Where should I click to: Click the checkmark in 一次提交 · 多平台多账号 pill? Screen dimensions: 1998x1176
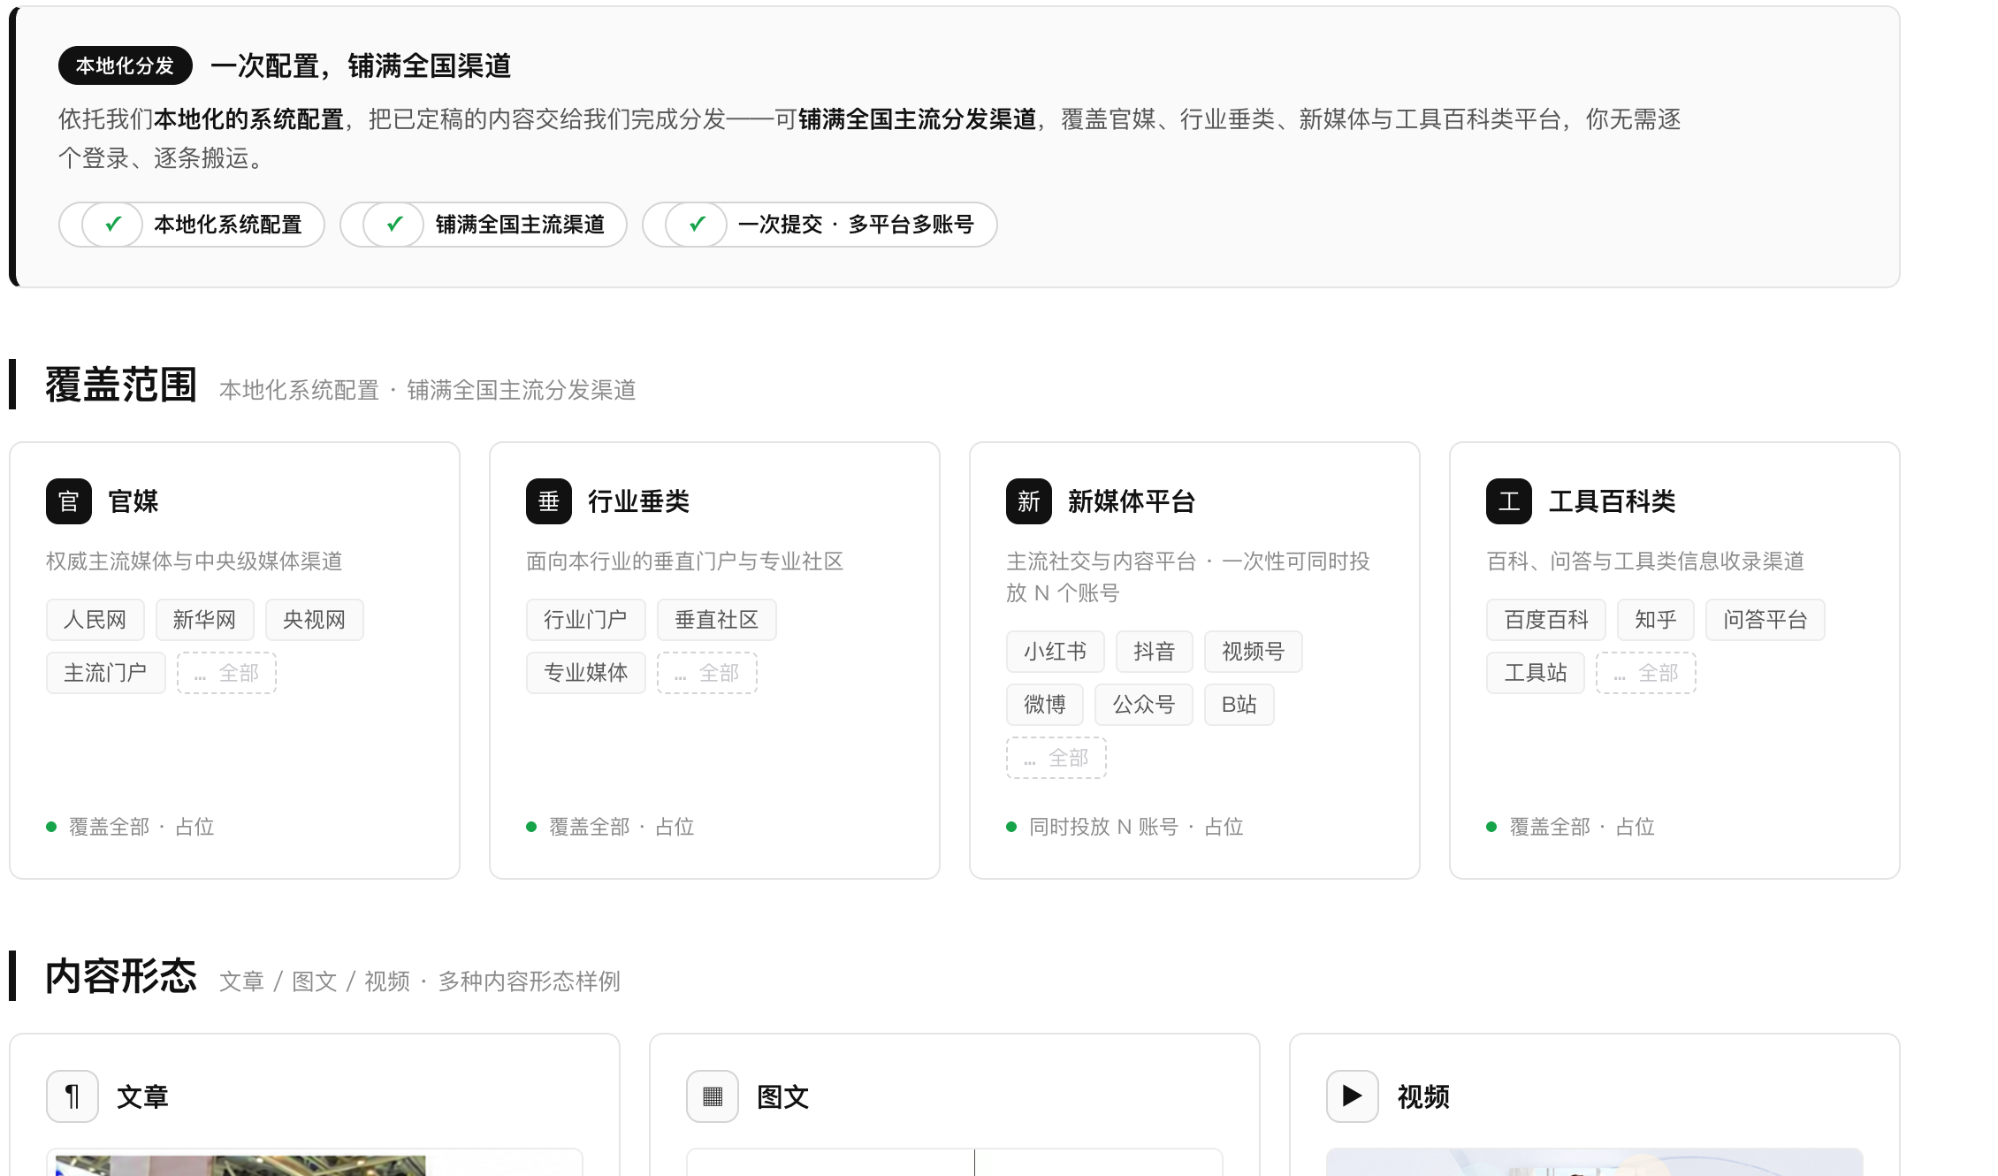[x=697, y=225]
